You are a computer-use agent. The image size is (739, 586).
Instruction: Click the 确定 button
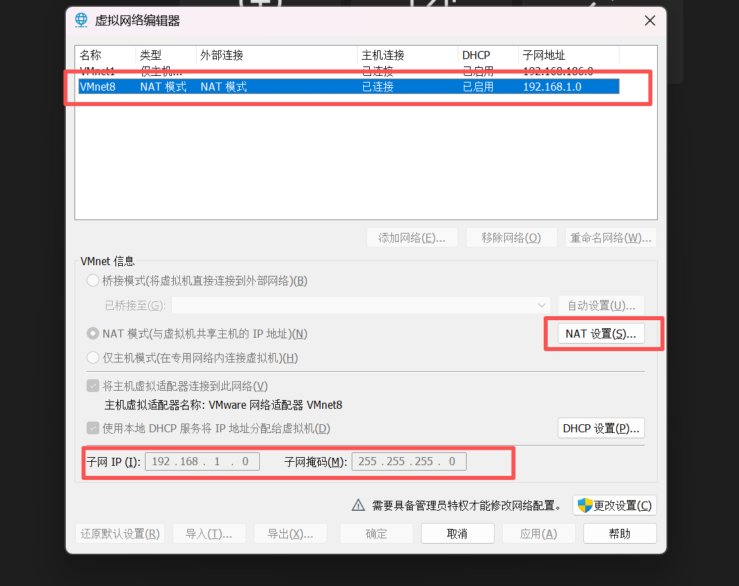(x=377, y=534)
